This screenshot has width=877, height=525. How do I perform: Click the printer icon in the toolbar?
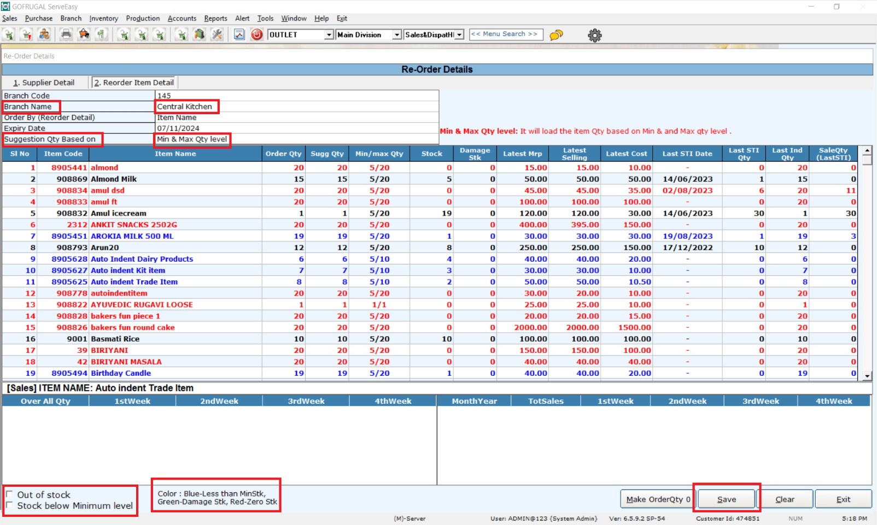(x=66, y=34)
